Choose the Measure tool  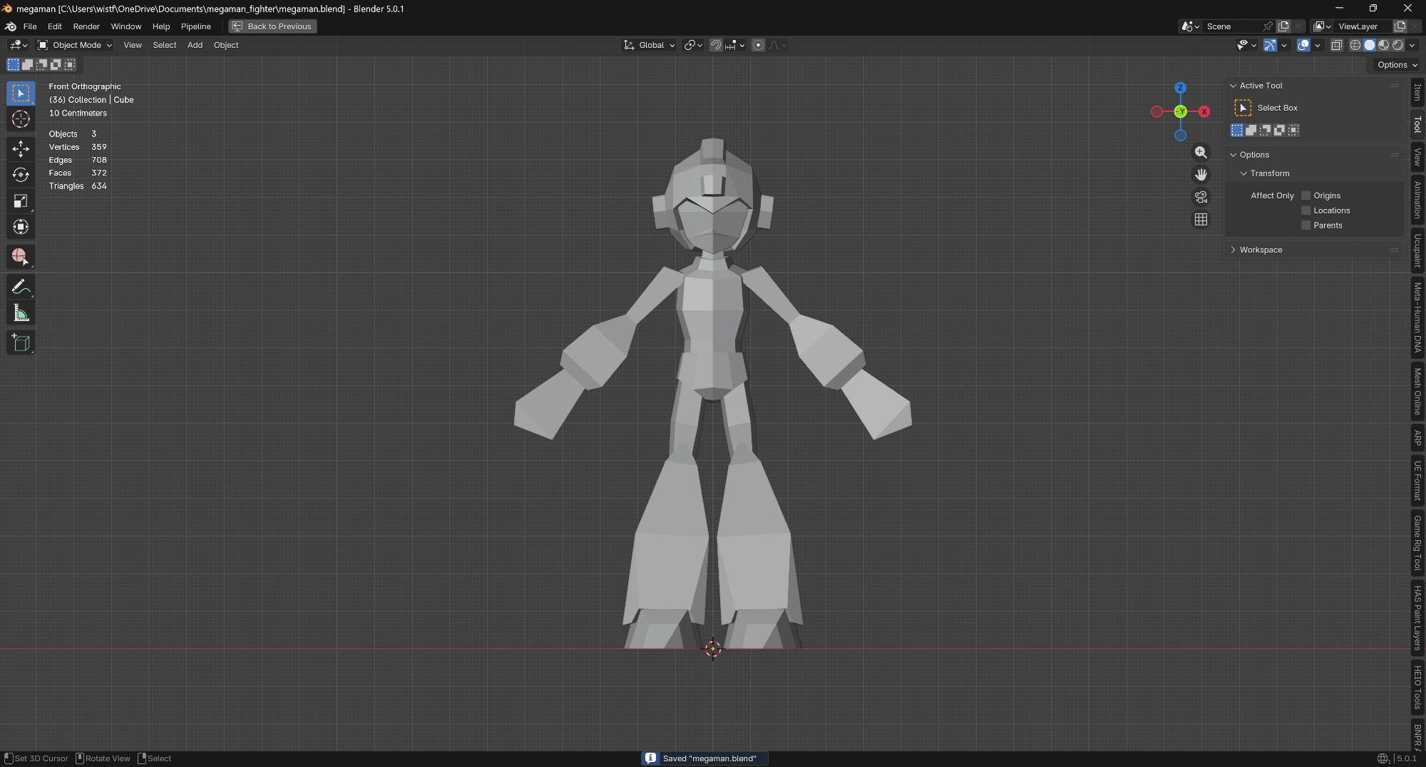(x=21, y=313)
